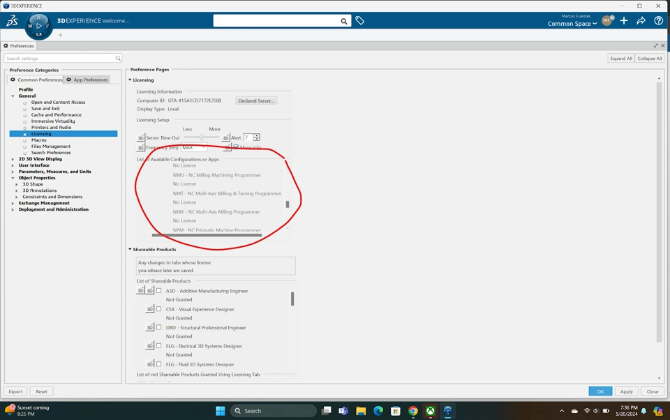This screenshot has height=420, width=670.
Task: Check DRD - Structural Professional Engineer
Action: click(158, 327)
